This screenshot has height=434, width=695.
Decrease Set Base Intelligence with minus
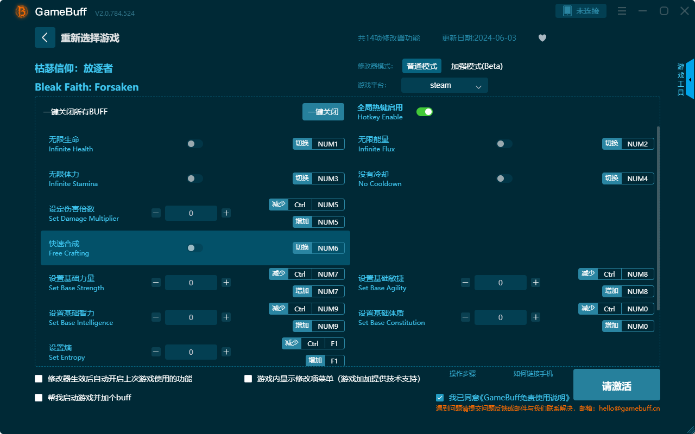tap(156, 317)
